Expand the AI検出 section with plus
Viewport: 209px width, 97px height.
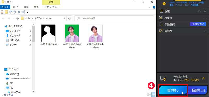pyautogui.click(x=205, y=18)
